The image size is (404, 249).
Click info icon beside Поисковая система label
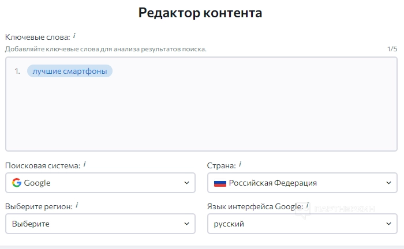click(x=84, y=164)
